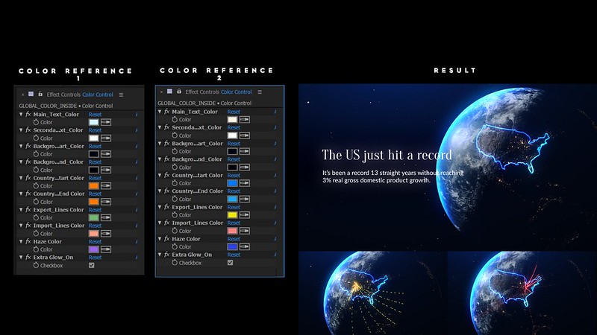Collapse Main_Text_Color effect in Color Reference 2
Screen dimensions: 597x335
coord(160,112)
